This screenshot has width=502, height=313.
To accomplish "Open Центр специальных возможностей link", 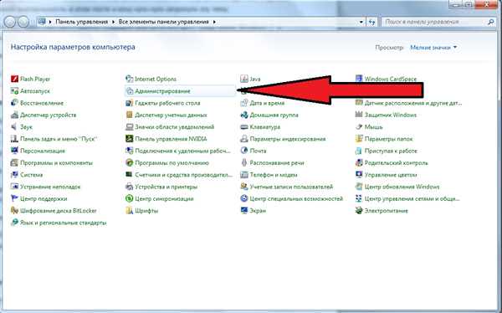I will pyautogui.click(x=296, y=198).
